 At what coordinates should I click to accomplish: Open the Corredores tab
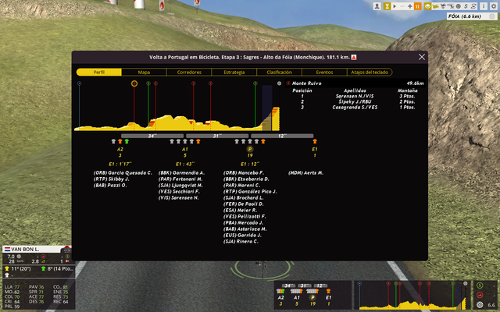point(189,73)
